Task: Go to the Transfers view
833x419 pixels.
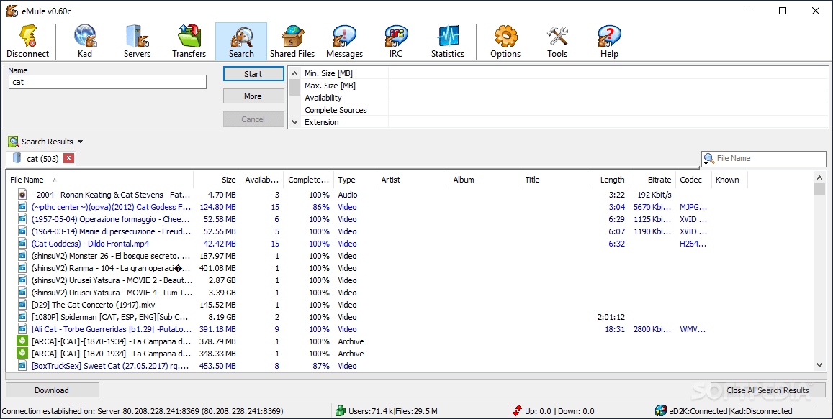Action: (189, 42)
